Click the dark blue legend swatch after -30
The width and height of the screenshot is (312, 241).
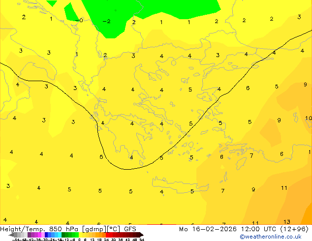pos(46,235)
